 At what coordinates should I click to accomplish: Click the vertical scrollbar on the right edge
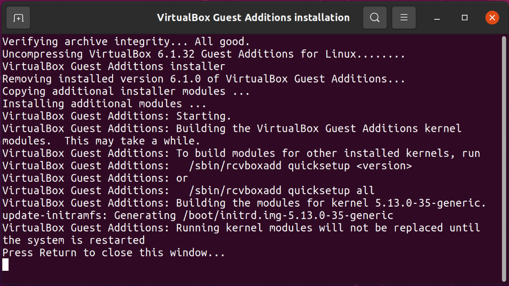[x=503, y=157]
